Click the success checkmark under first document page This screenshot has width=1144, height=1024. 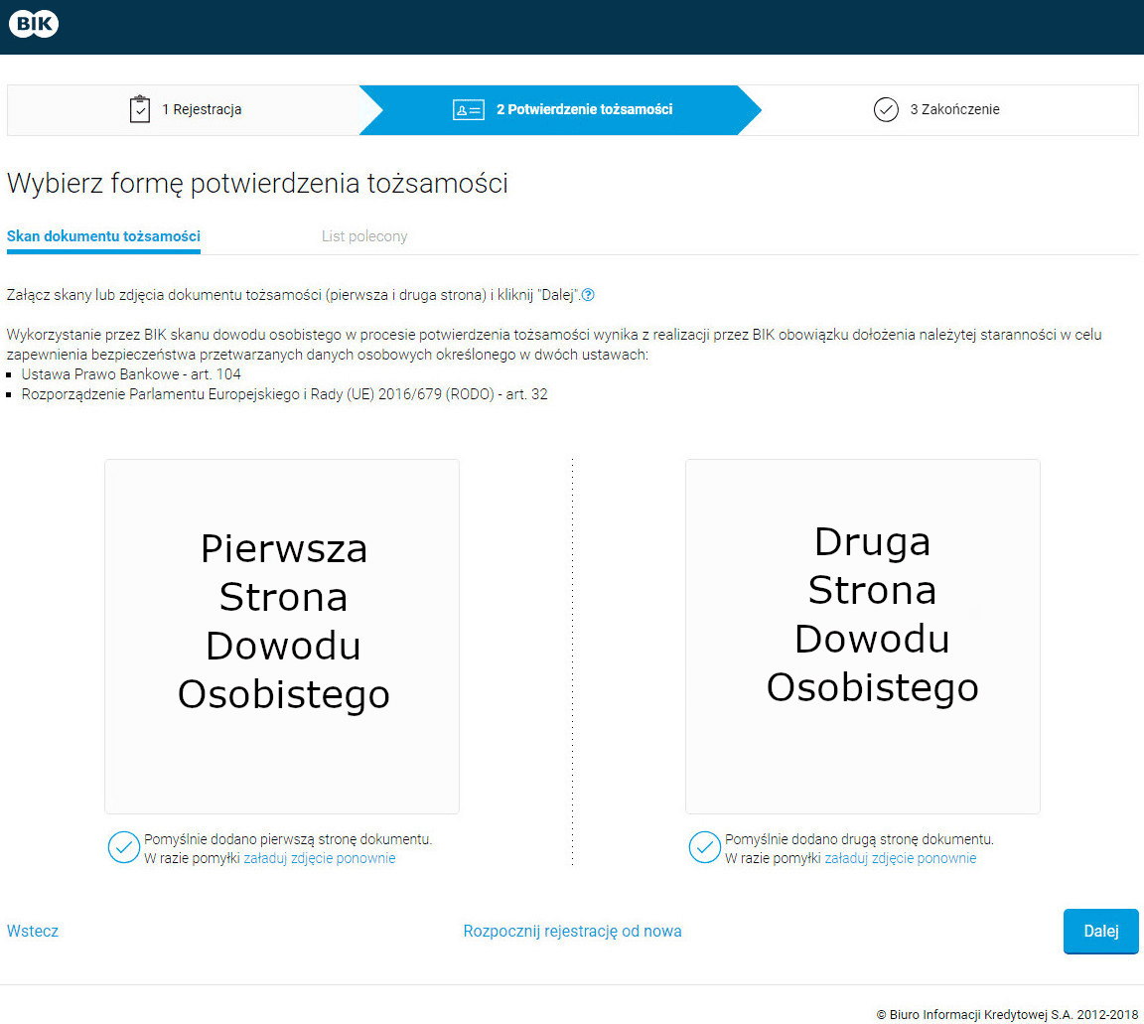coord(123,848)
